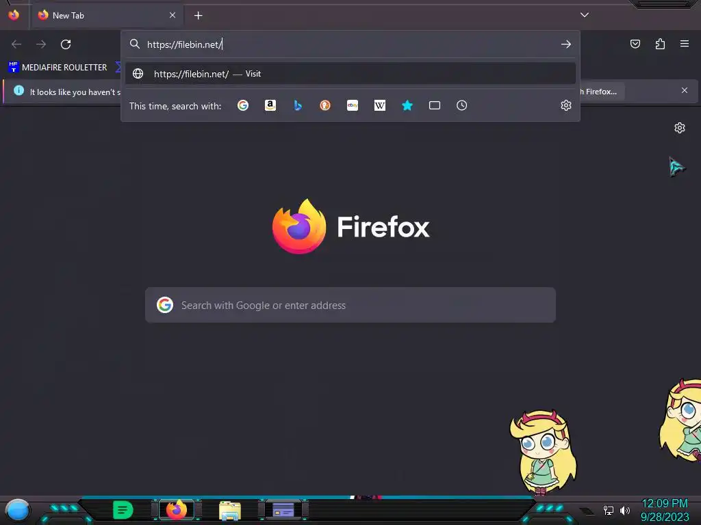Image resolution: width=701 pixels, height=525 pixels.
Task: Click the notification button ending in Firefox...
Action: 602,92
